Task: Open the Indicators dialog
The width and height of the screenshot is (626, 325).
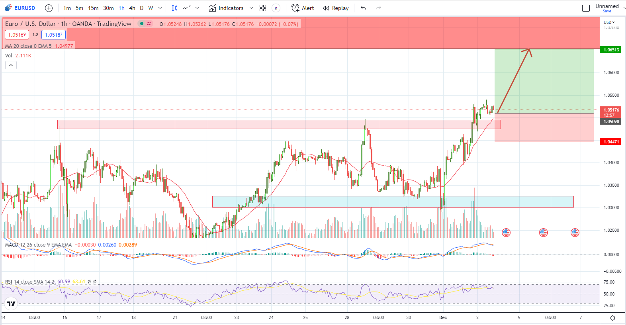Action: pos(226,8)
